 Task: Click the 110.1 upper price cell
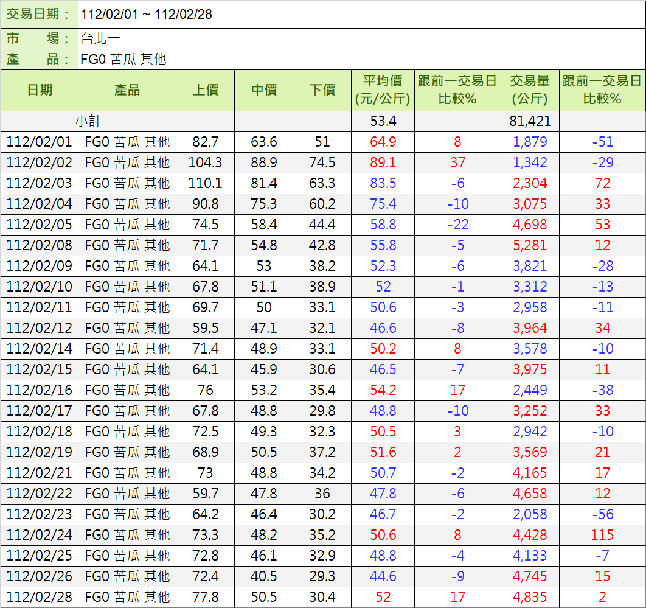[x=205, y=183]
